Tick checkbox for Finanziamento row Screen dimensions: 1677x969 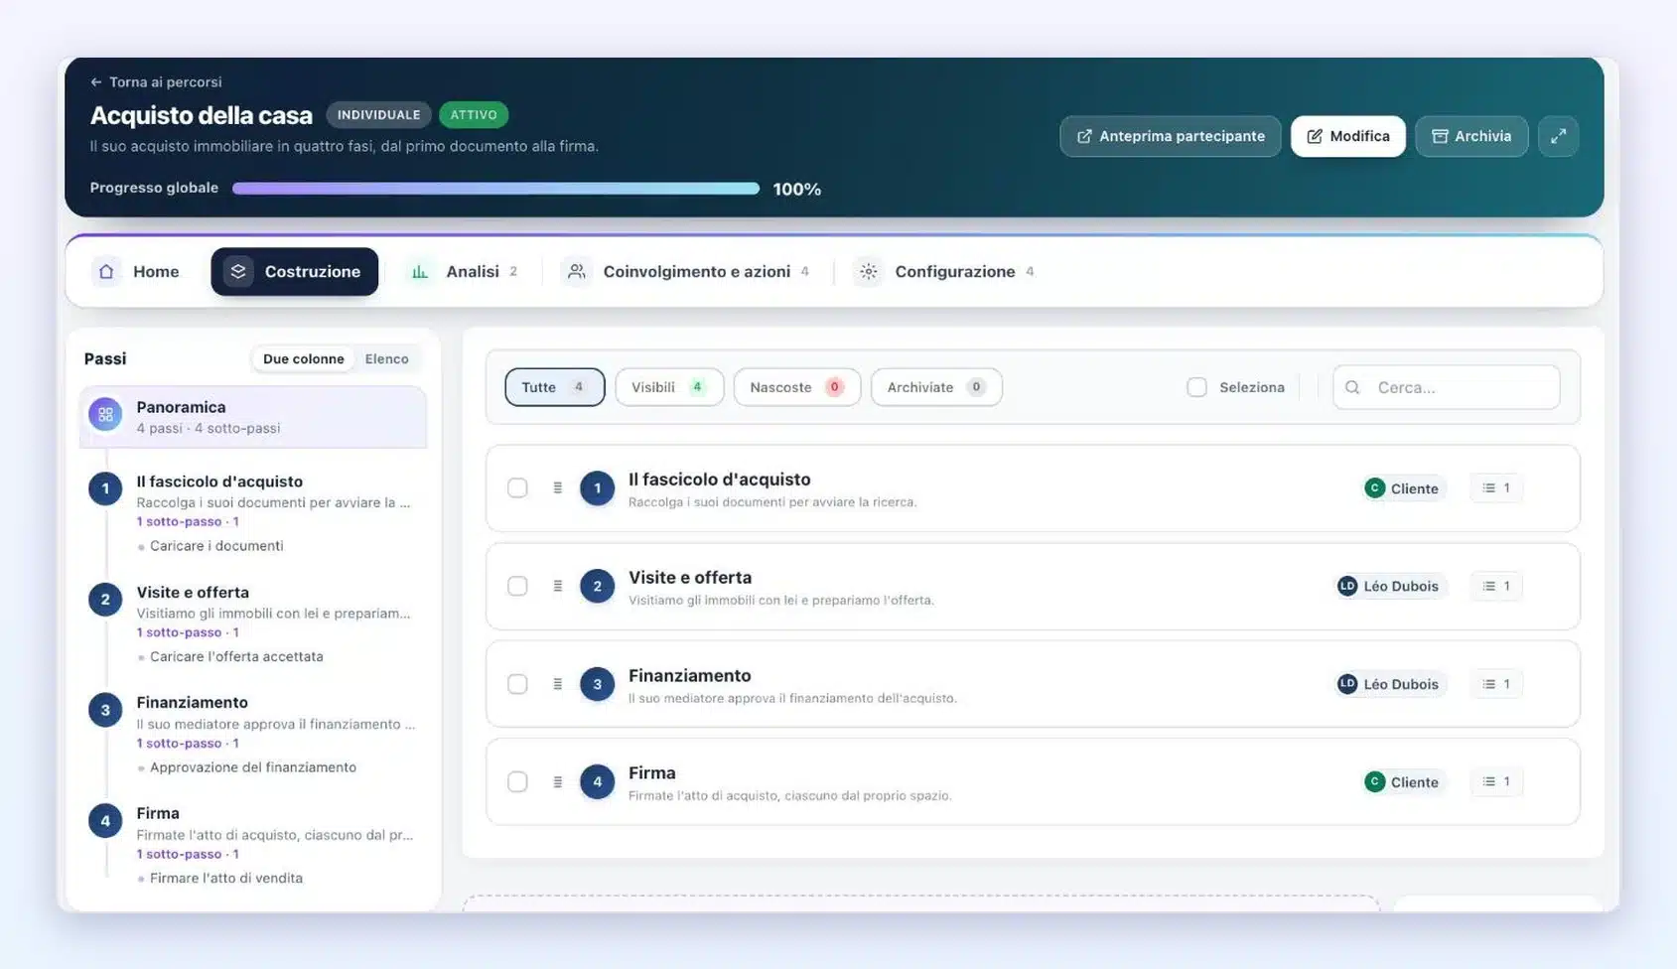517,684
